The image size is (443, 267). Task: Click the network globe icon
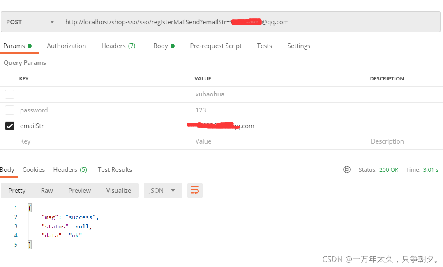click(347, 169)
